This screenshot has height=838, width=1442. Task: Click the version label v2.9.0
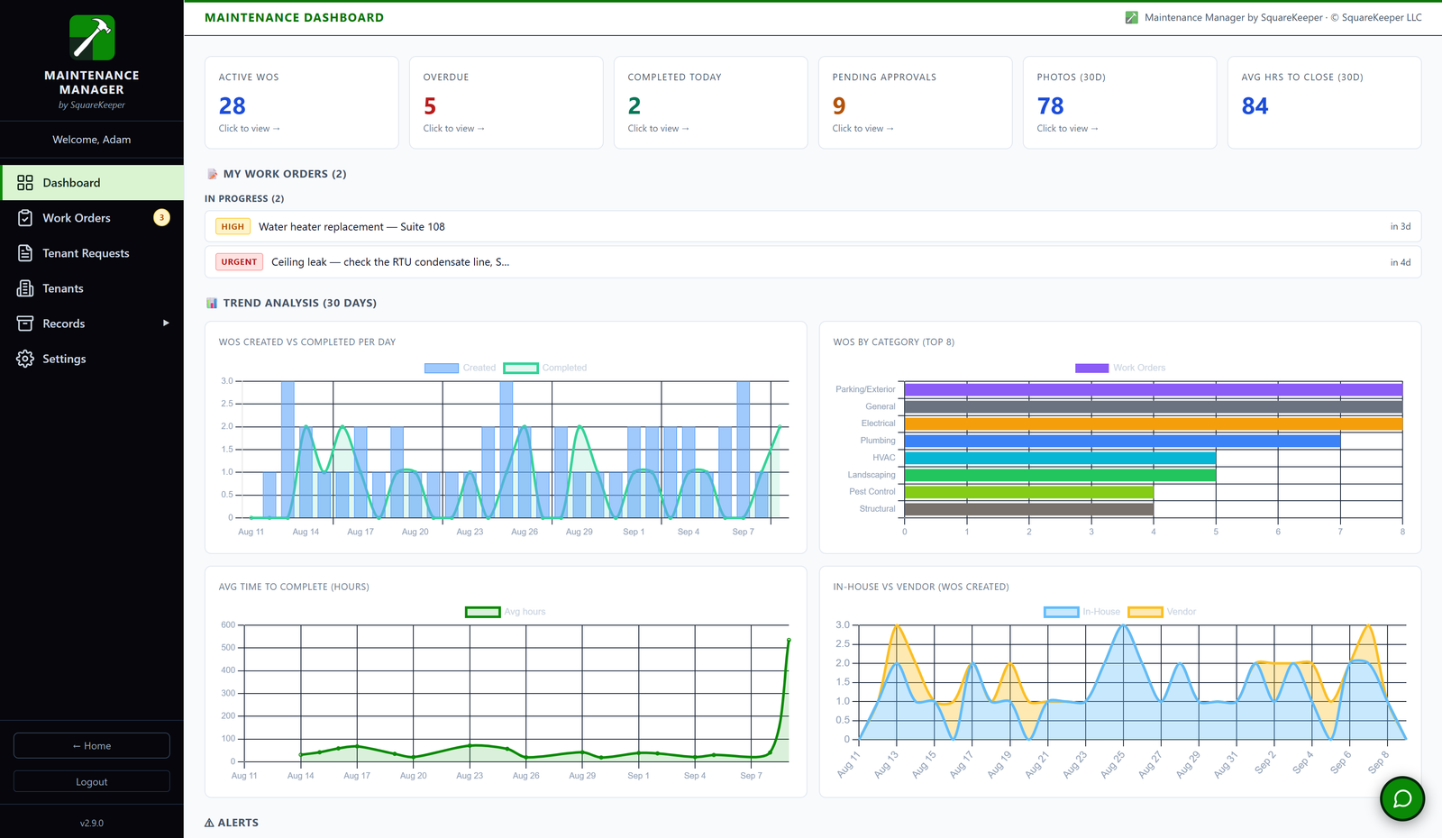click(x=92, y=823)
